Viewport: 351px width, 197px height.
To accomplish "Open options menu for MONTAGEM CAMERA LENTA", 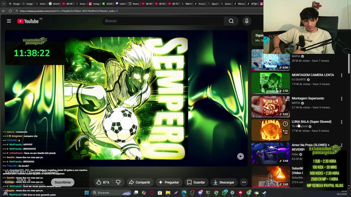I will click(341, 75).
